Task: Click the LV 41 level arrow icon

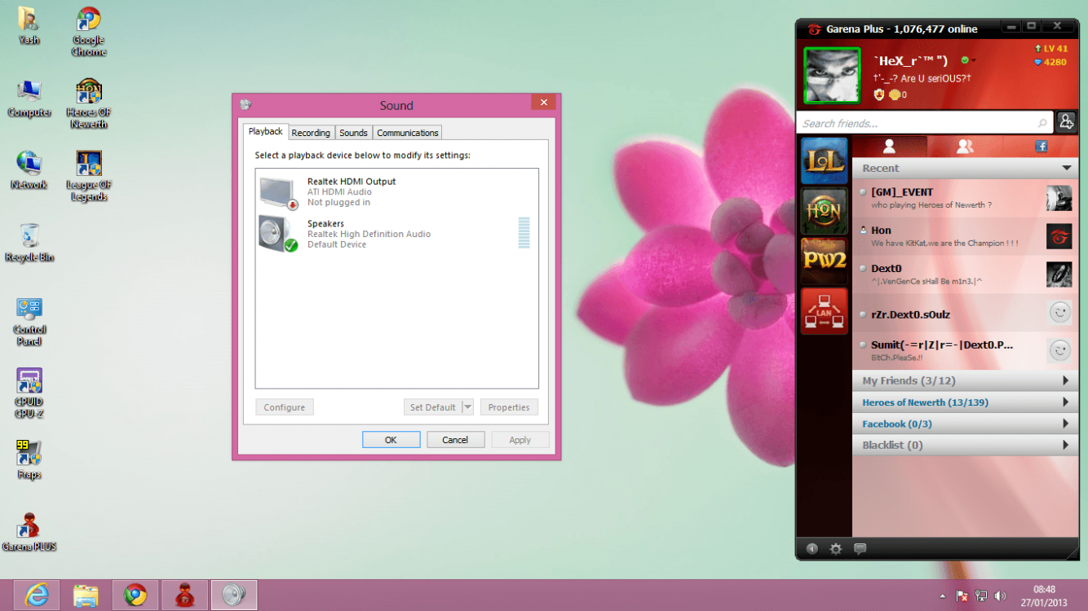Action: click(1038, 49)
